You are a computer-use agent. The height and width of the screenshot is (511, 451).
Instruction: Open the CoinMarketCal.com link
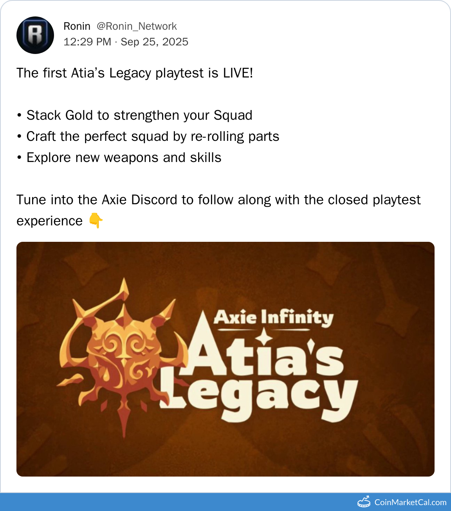tap(410, 502)
